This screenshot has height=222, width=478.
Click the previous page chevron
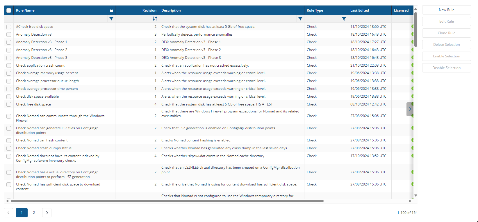click(x=8, y=213)
